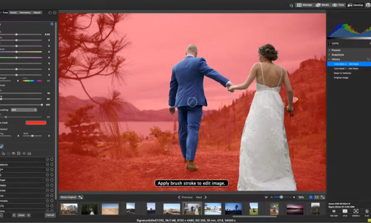Click the eye icon in the mask tools row

coord(24,153)
